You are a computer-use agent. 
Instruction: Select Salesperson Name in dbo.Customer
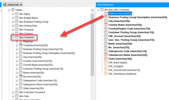point(40,85)
